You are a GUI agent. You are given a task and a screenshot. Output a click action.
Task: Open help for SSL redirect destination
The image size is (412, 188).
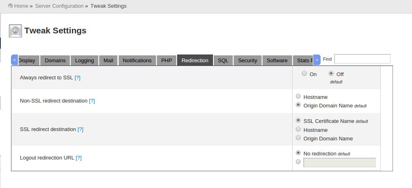click(80, 129)
